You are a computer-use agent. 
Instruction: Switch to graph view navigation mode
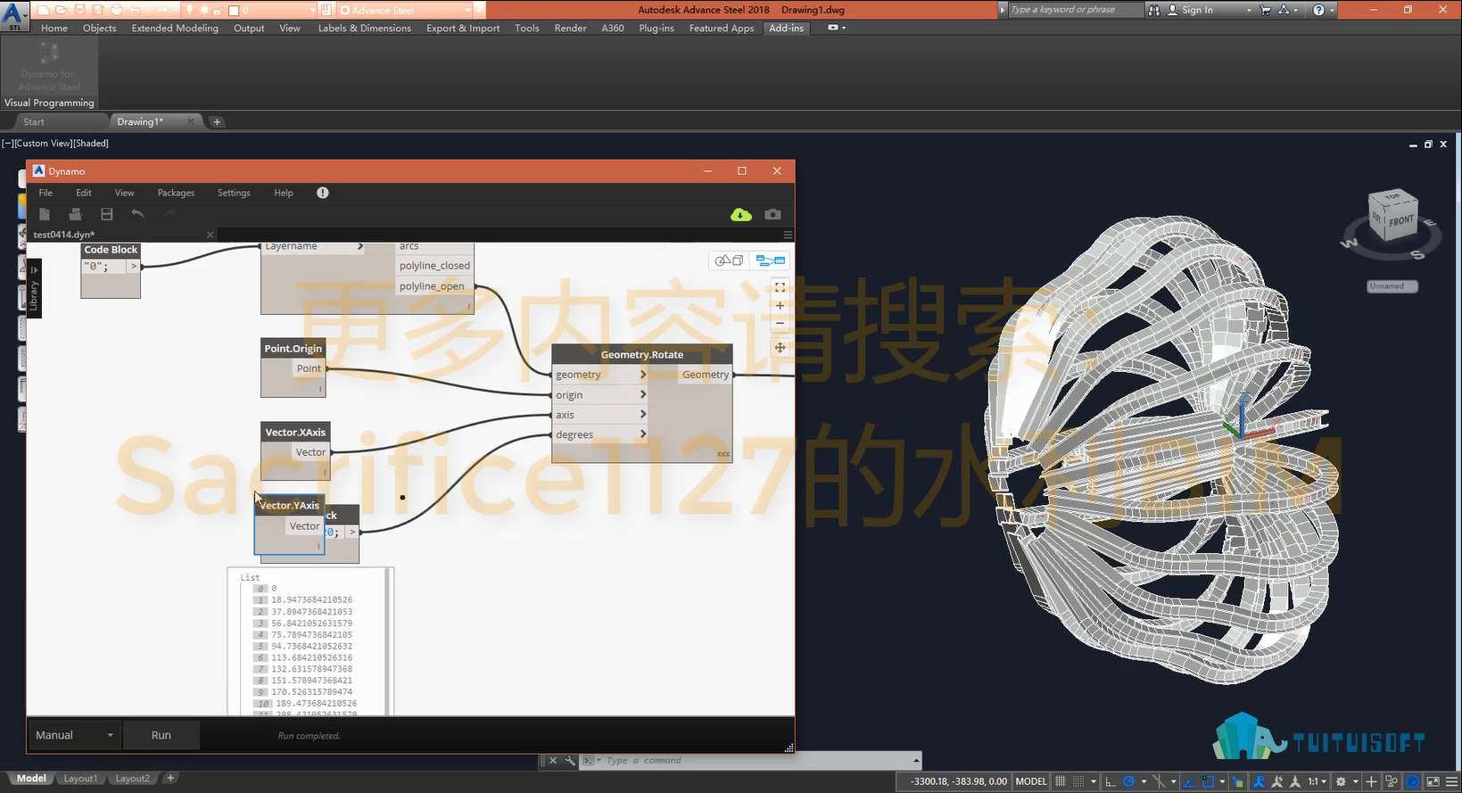pos(770,260)
